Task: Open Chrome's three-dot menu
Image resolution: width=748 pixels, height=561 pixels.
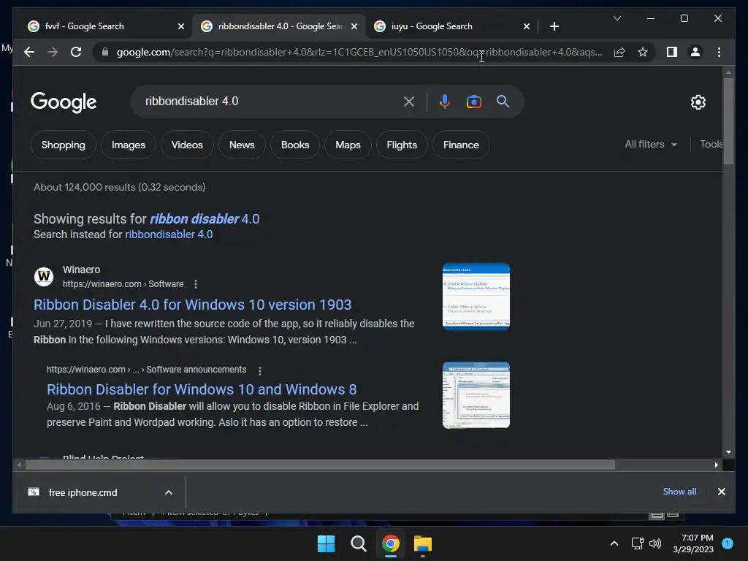Action: [x=719, y=52]
